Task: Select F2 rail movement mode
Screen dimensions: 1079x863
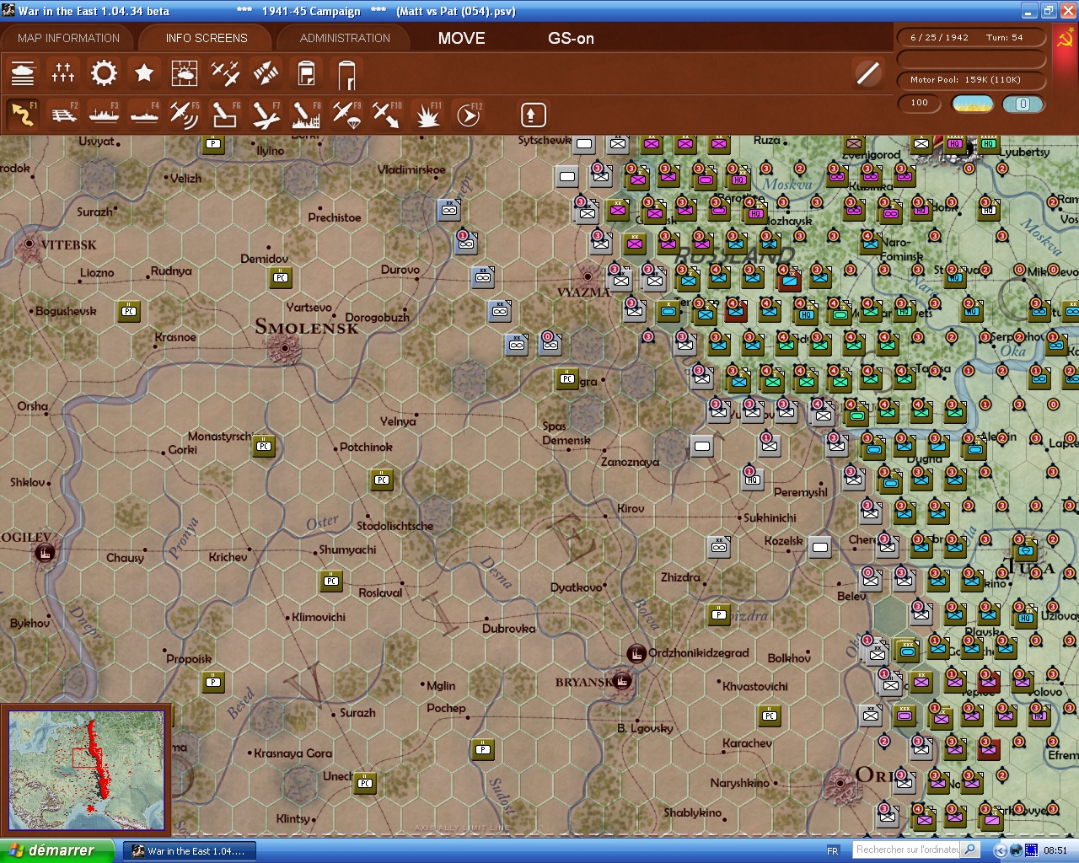Action: point(63,115)
